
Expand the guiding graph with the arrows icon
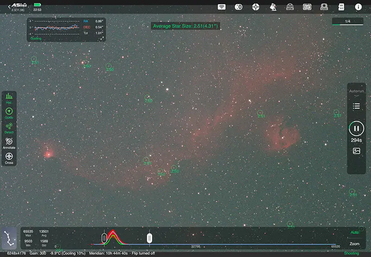(102, 38)
